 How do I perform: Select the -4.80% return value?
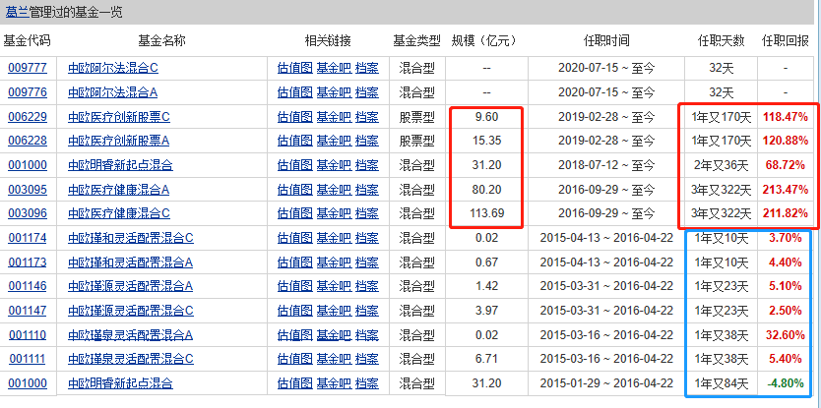(785, 383)
